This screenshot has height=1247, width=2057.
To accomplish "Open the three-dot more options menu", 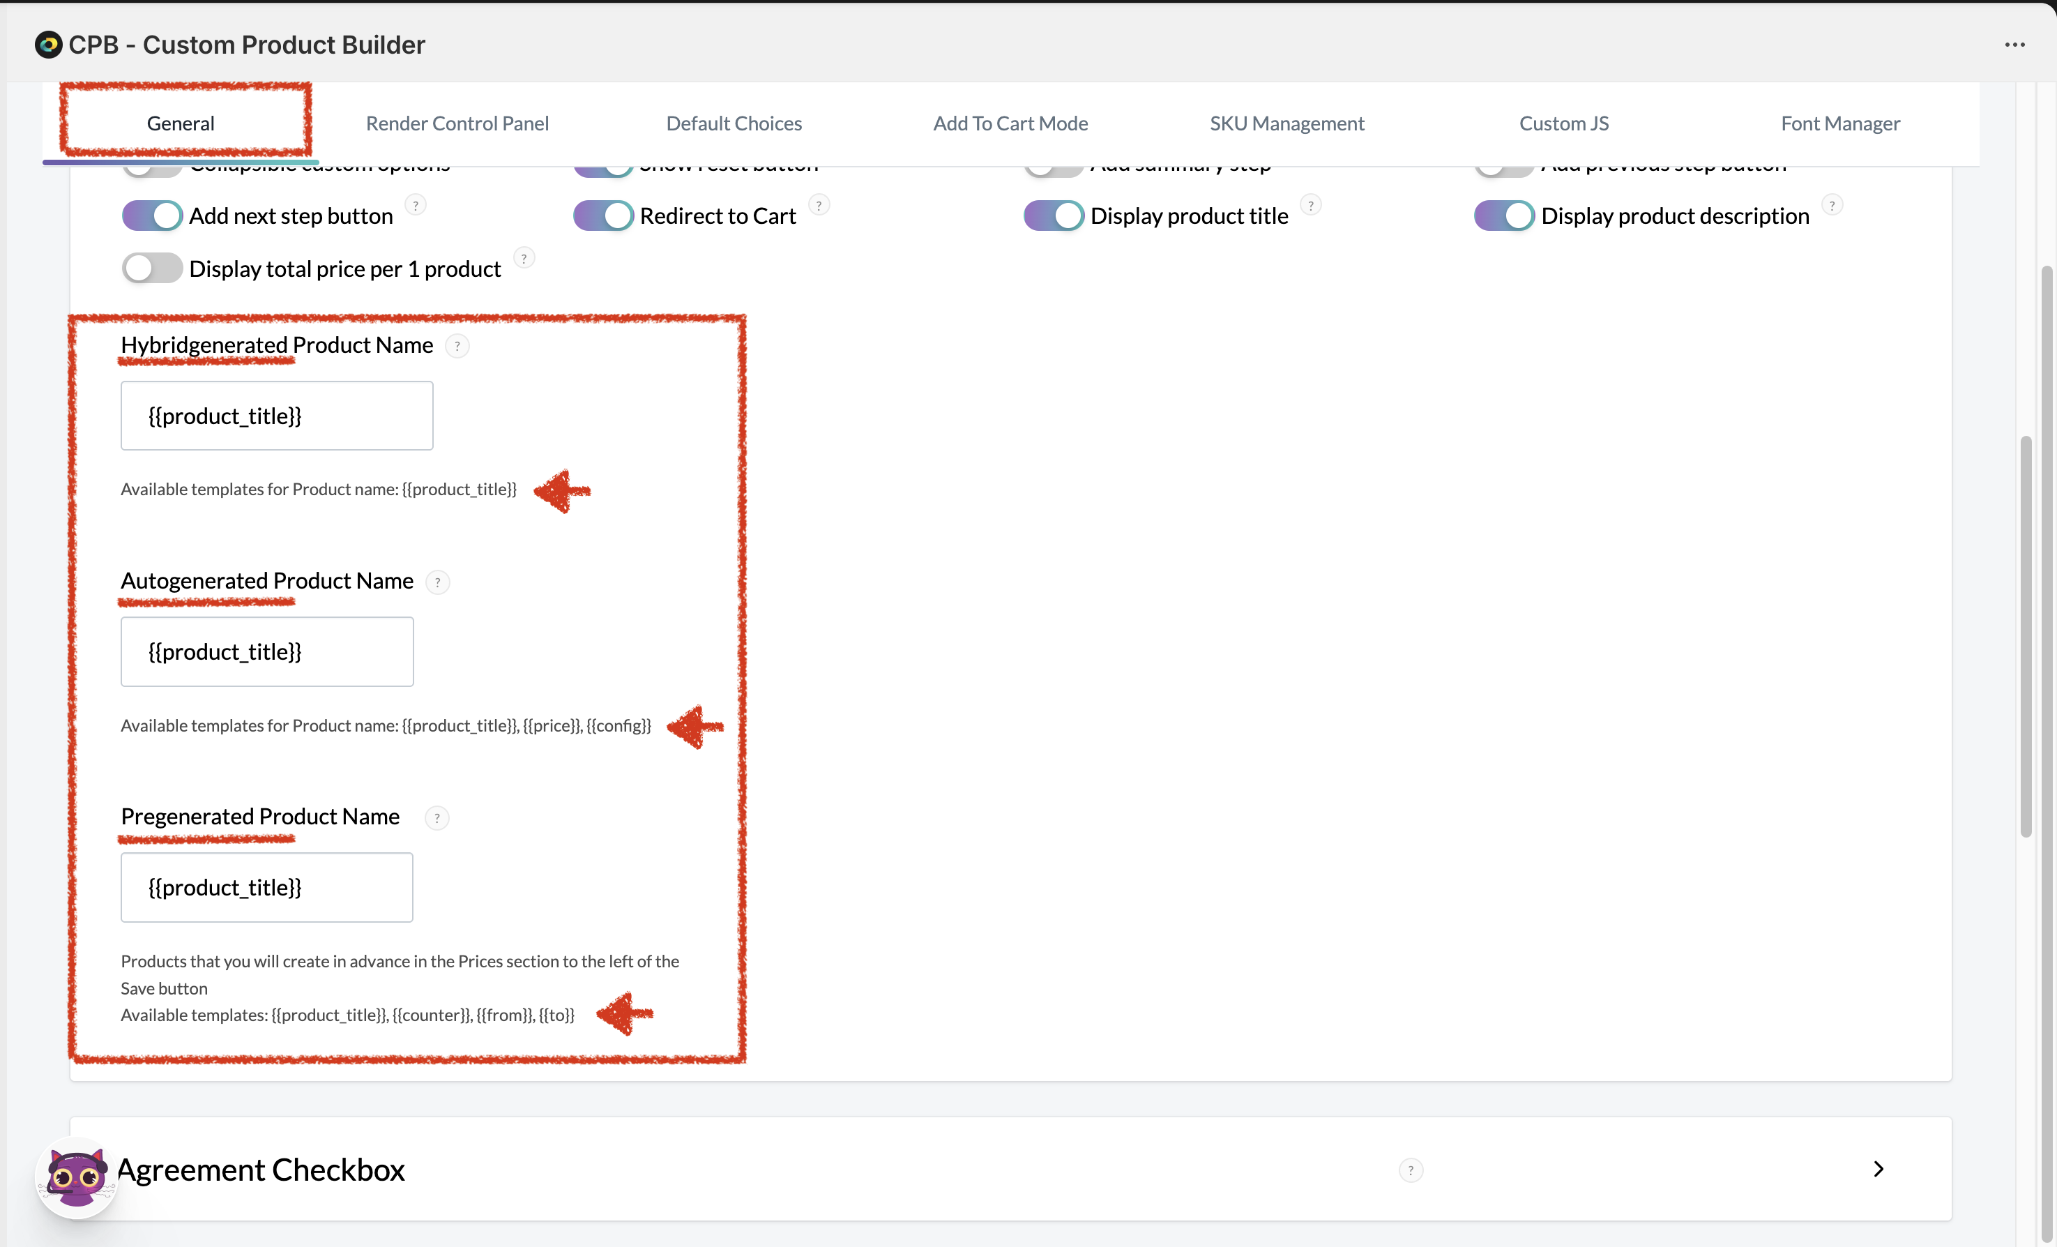I will coord(2014,44).
